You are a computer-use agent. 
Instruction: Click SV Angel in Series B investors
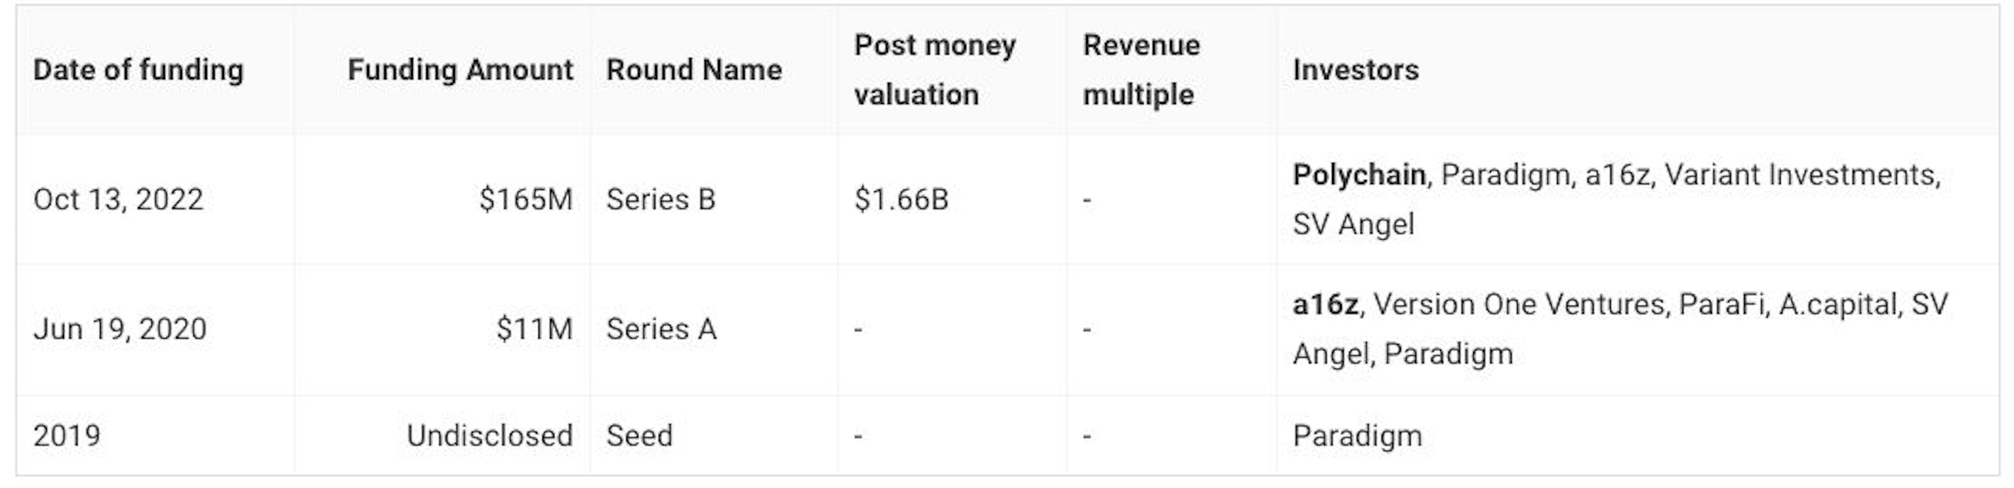coord(1353,225)
